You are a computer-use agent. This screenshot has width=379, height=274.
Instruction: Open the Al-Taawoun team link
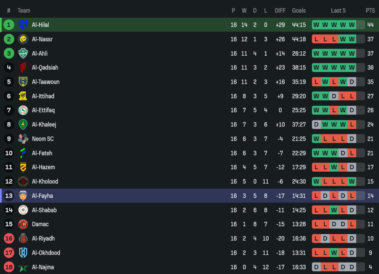click(46, 82)
